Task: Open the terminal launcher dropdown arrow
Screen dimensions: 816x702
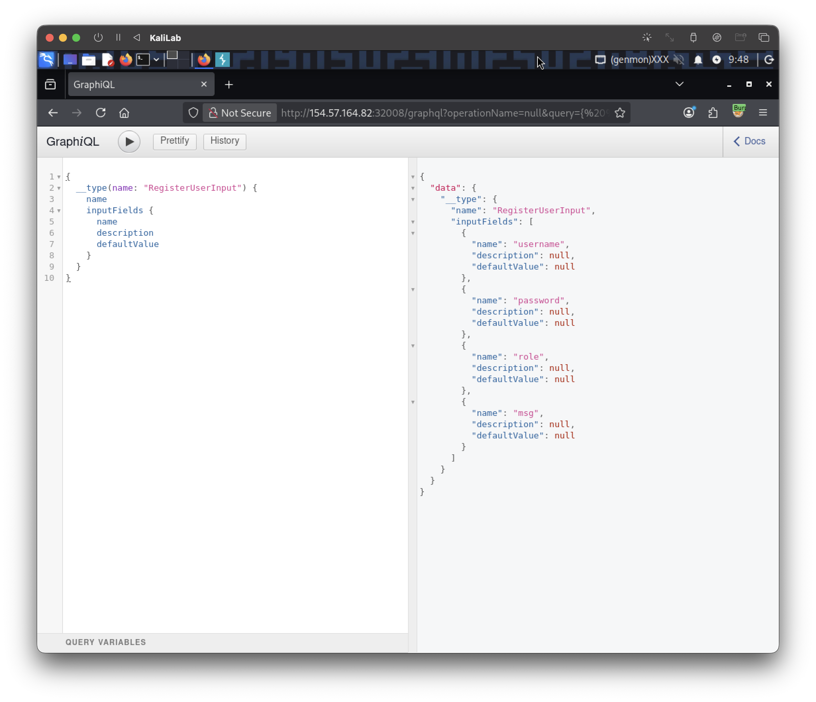Action: click(x=156, y=60)
